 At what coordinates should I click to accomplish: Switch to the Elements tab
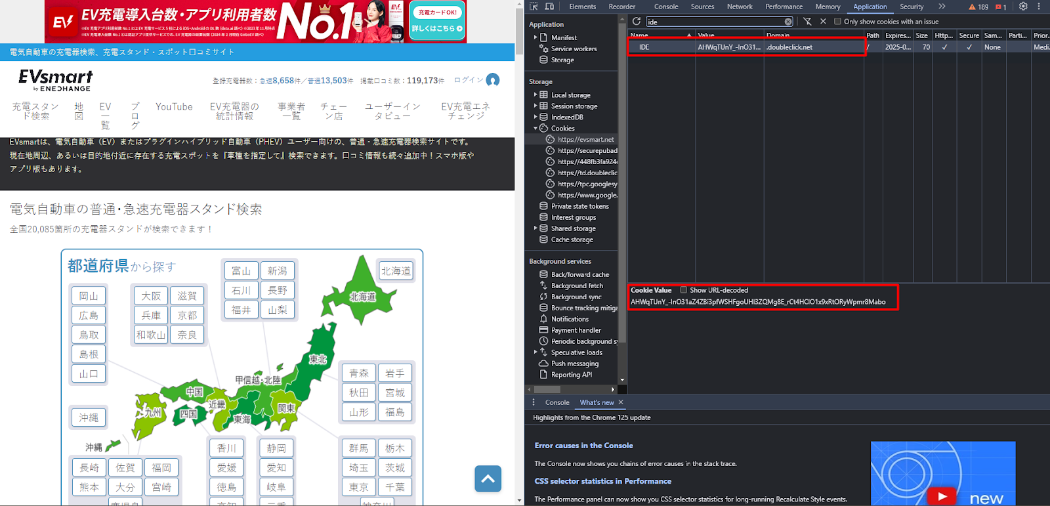point(583,7)
